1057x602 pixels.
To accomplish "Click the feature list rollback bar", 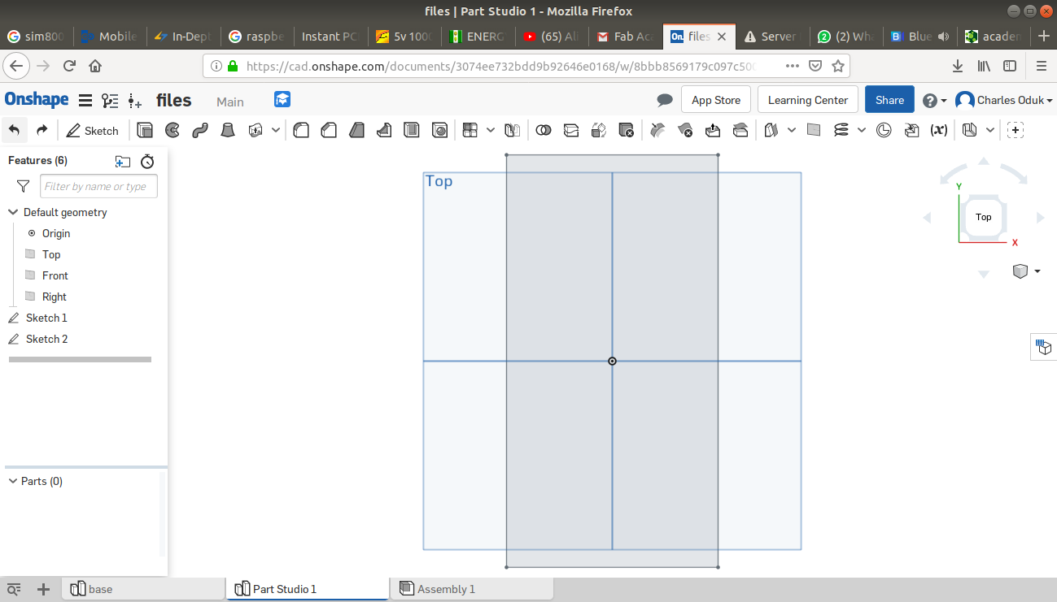I will 80,359.
